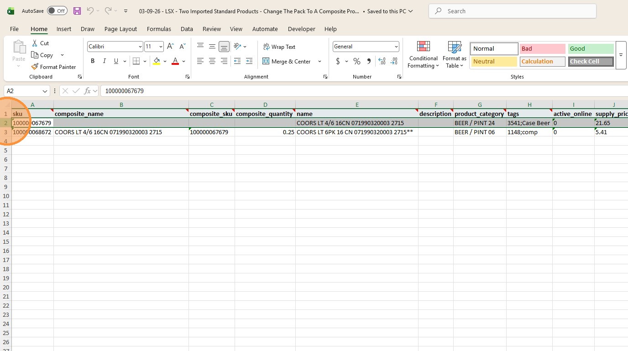Select the Format Painter tool
The width and height of the screenshot is (628, 351).
point(53,67)
